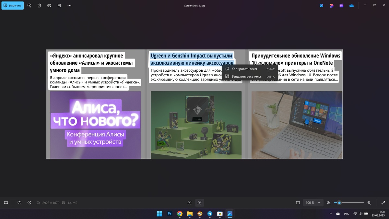Click the visual search scan icon
The image size is (389, 219).
point(190,203)
